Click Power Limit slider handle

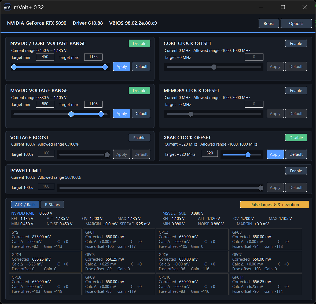click(x=260, y=188)
